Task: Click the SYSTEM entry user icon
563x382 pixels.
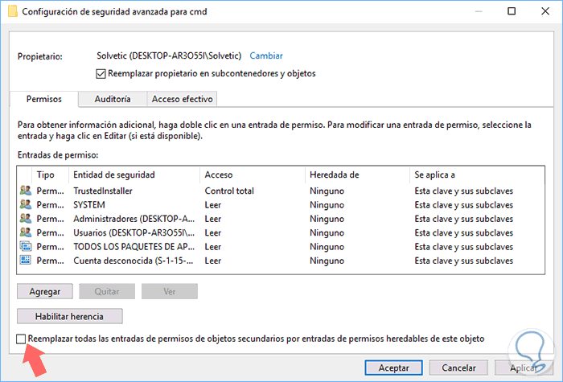Action: pyautogui.click(x=26, y=204)
